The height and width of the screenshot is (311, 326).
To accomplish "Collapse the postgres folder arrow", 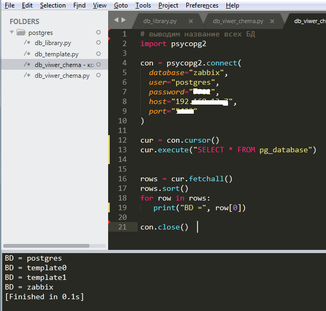I will [12, 32].
